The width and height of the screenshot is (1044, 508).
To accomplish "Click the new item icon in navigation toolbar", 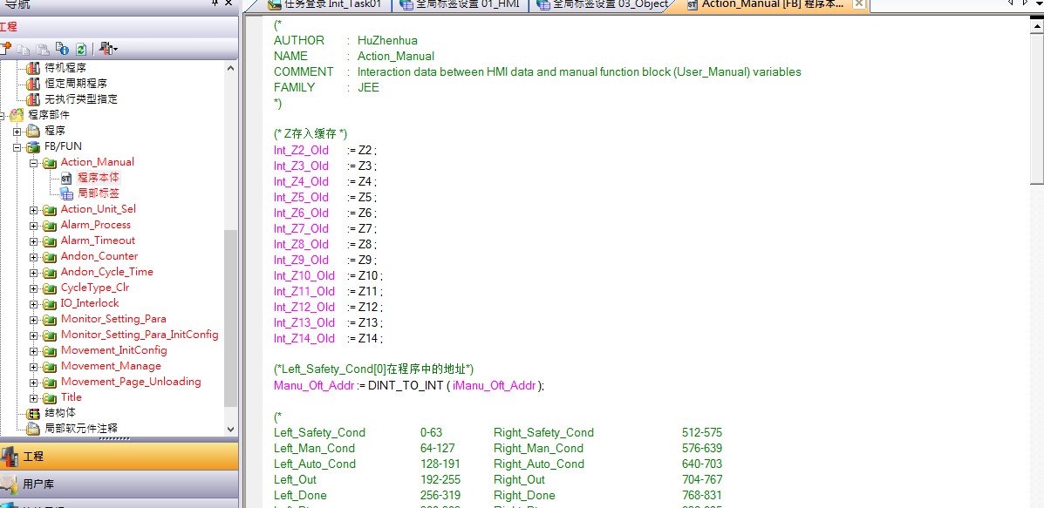I will tap(7, 49).
